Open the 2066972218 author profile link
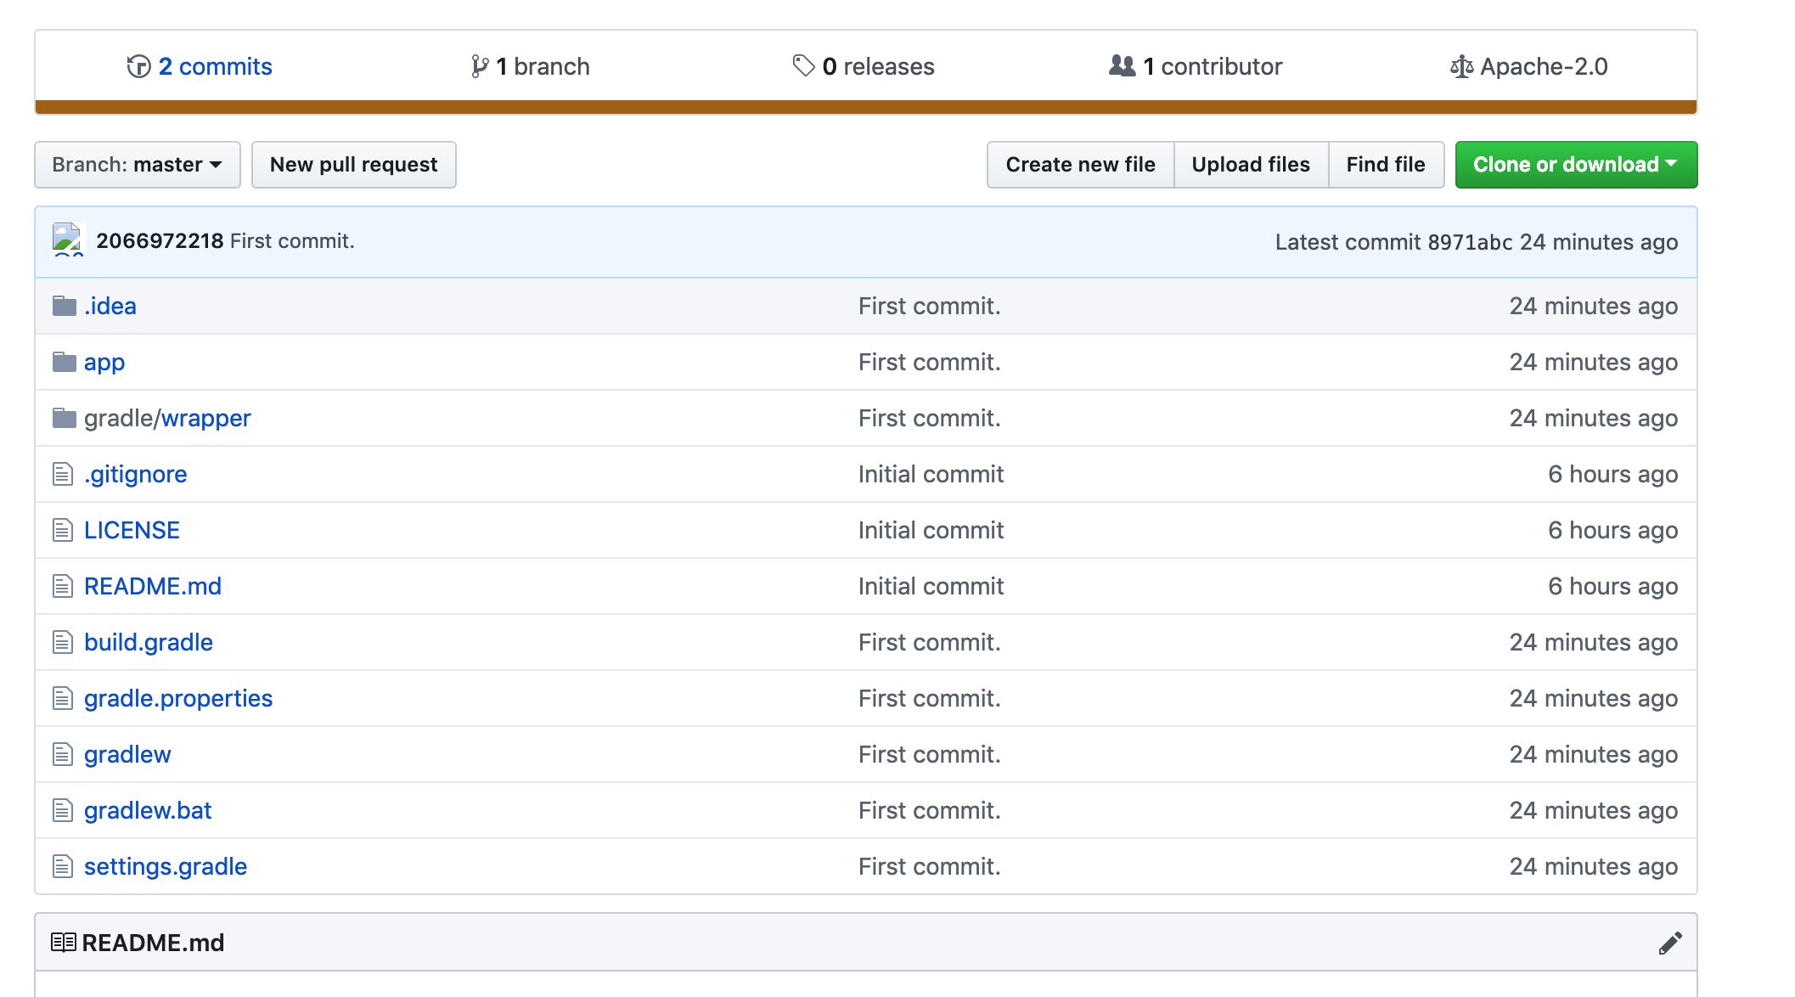 point(160,241)
